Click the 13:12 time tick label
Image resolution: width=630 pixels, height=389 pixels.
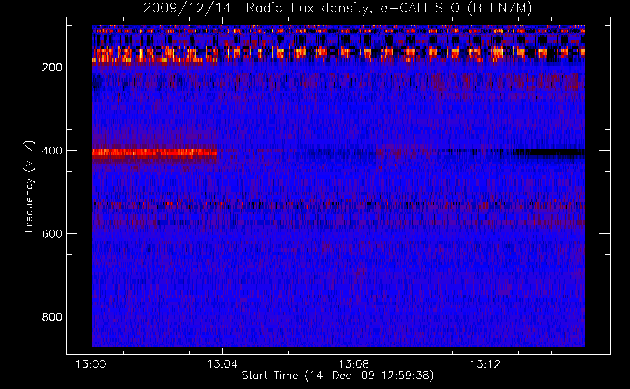(486, 364)
